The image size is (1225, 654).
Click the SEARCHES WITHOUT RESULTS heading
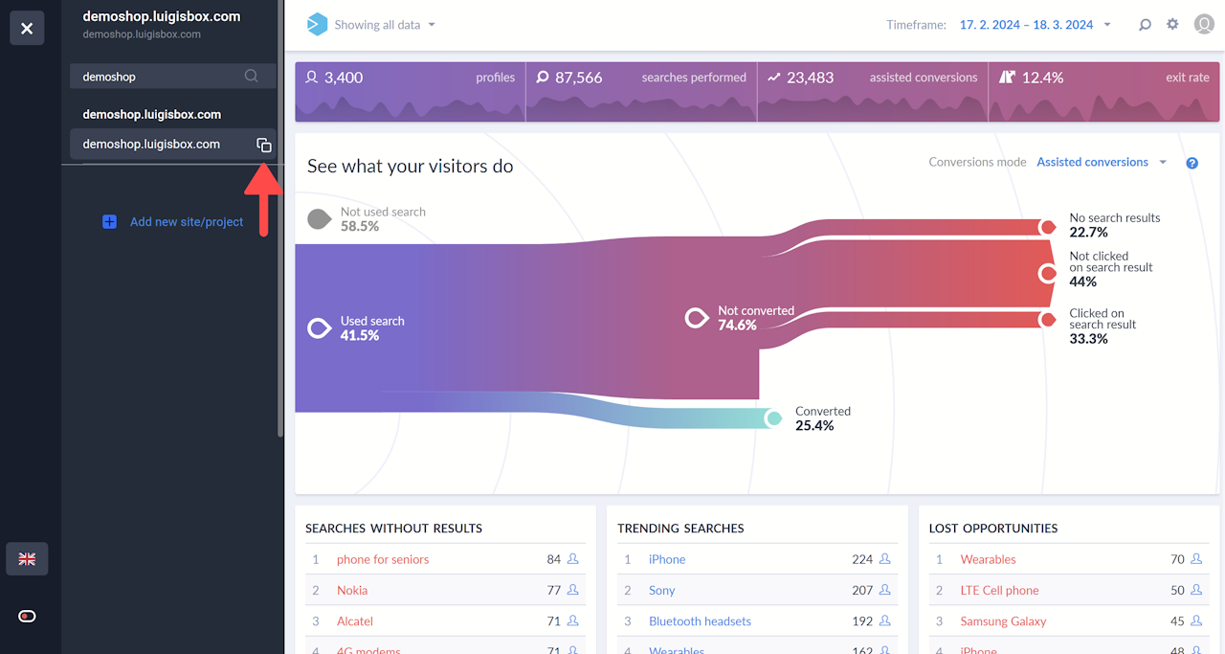393,528
